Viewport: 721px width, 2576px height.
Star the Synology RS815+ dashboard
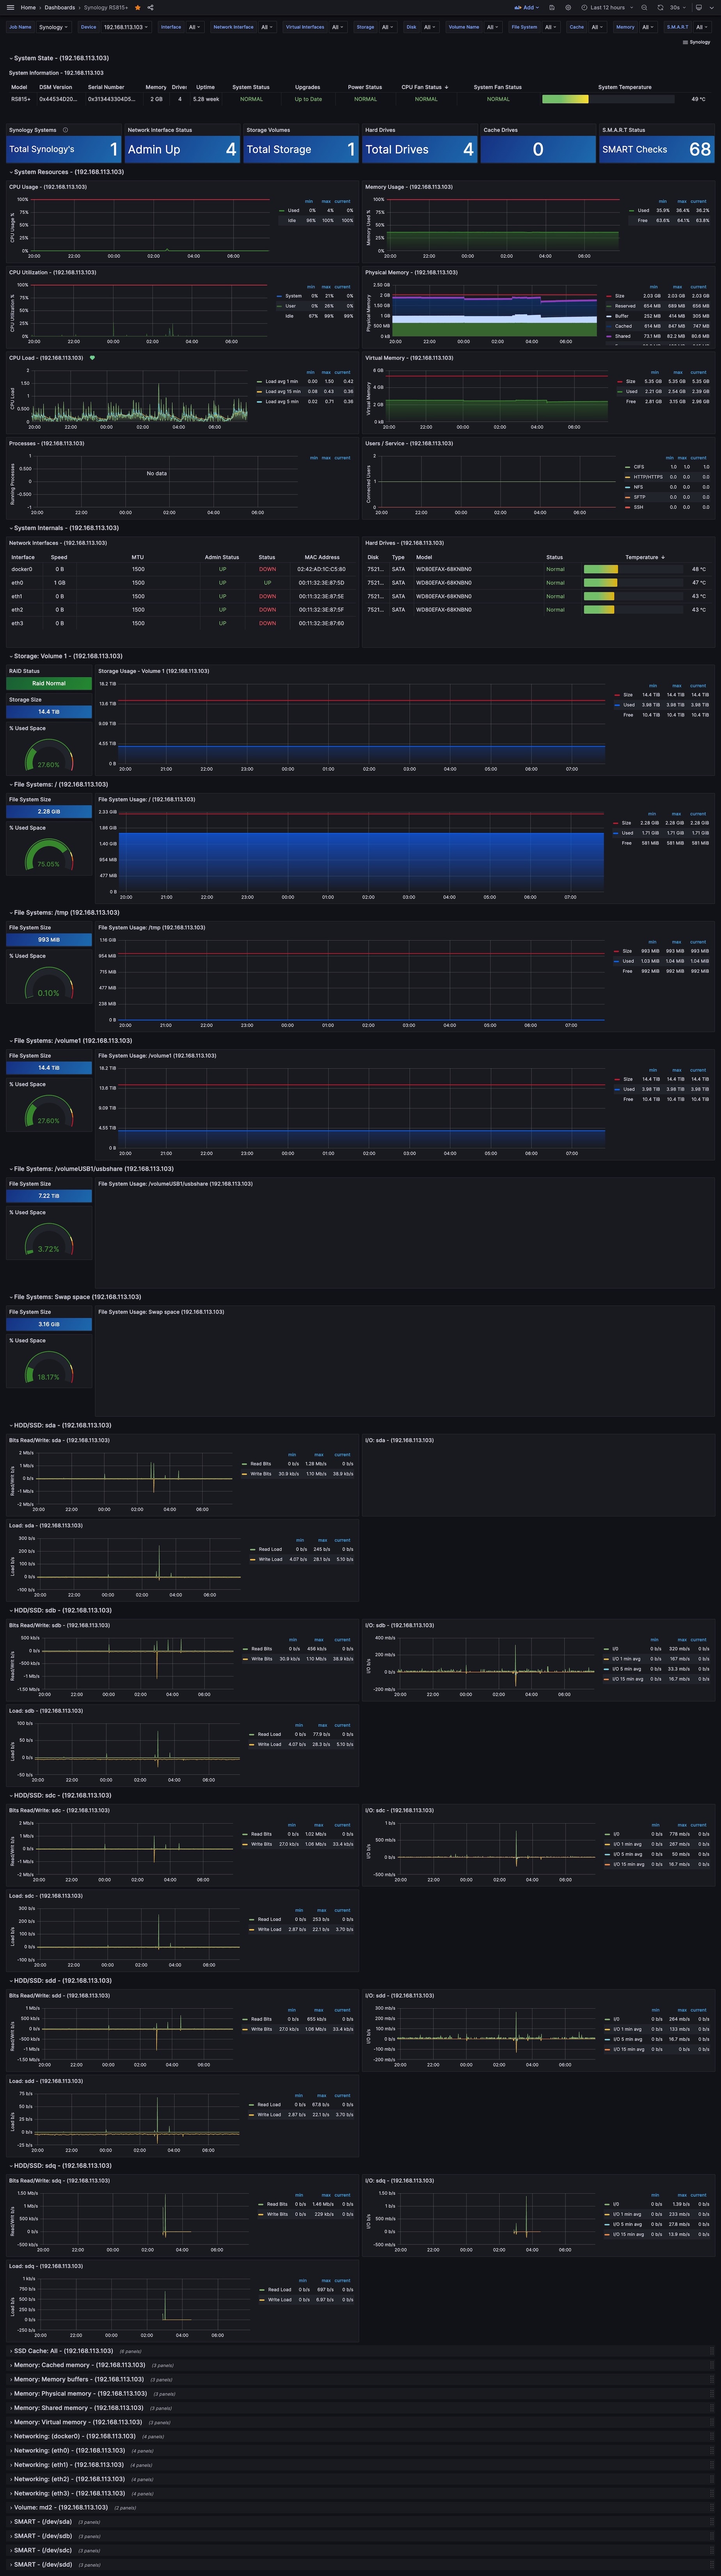click(138, 7)
